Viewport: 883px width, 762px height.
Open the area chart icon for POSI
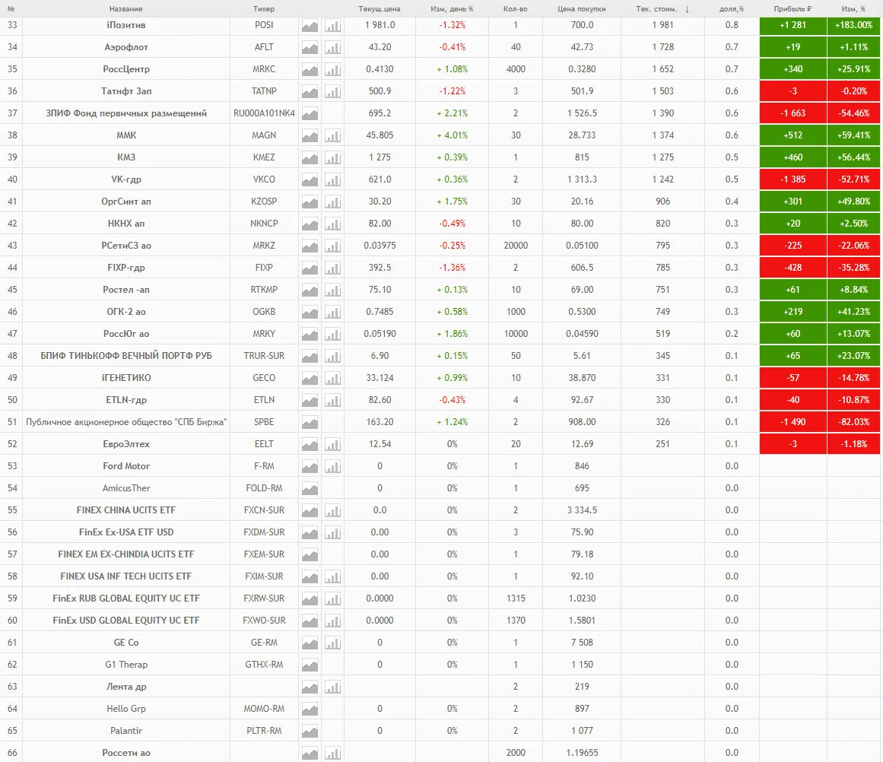(310, 25)
